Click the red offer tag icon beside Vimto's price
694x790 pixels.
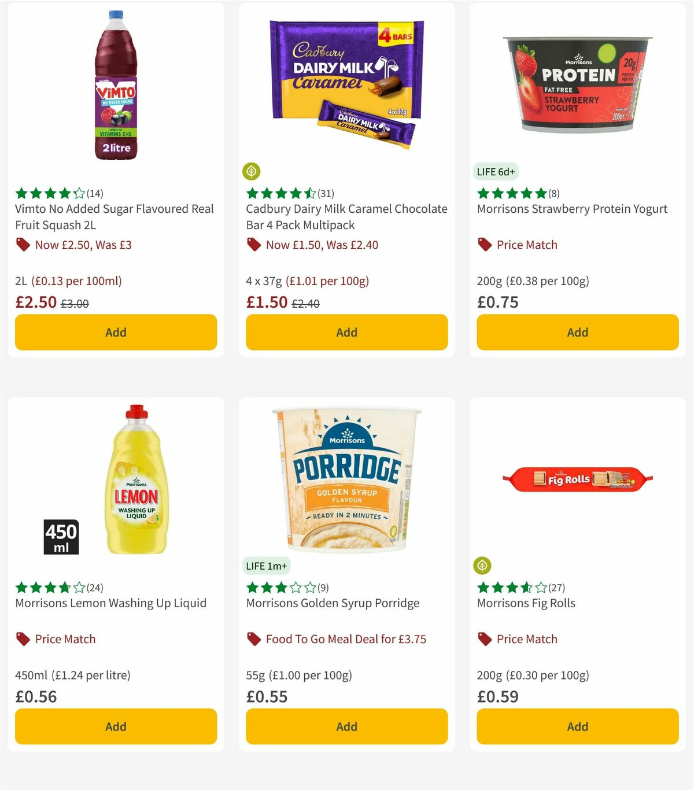pos(23,245)
